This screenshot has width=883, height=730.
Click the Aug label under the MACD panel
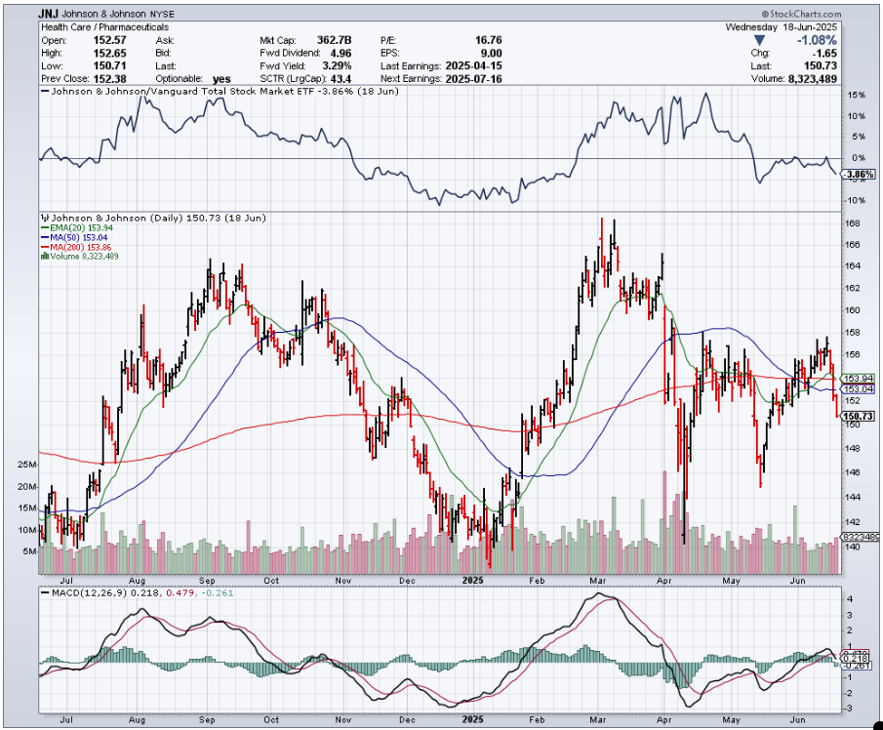137,720
